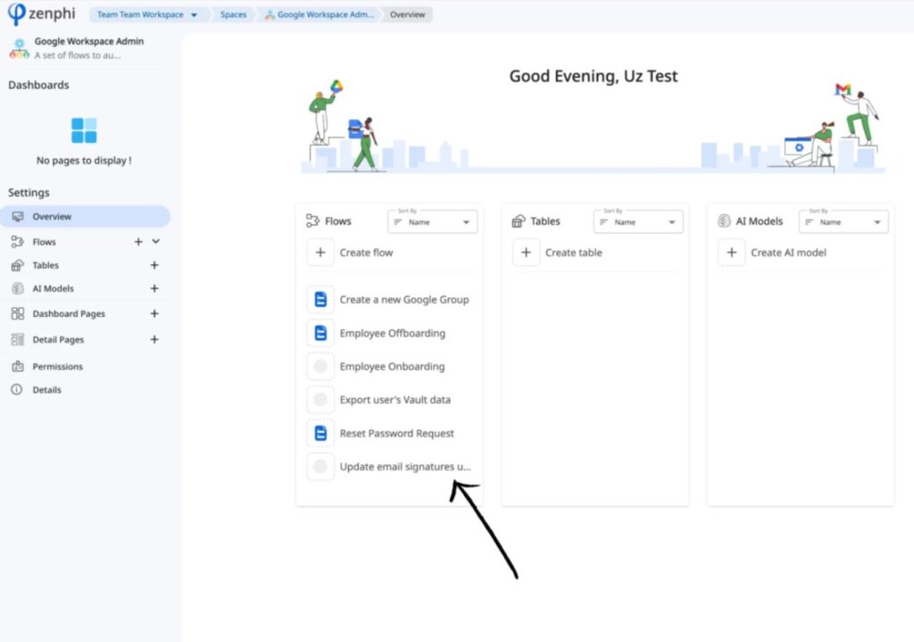Open the Create a new Google Group flow

(x=404, y=300)
